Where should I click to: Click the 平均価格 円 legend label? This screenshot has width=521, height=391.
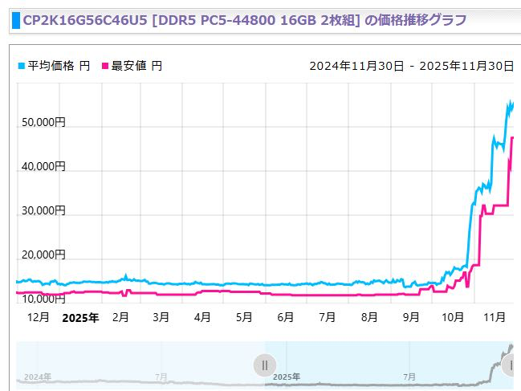[x=58, y=66]
